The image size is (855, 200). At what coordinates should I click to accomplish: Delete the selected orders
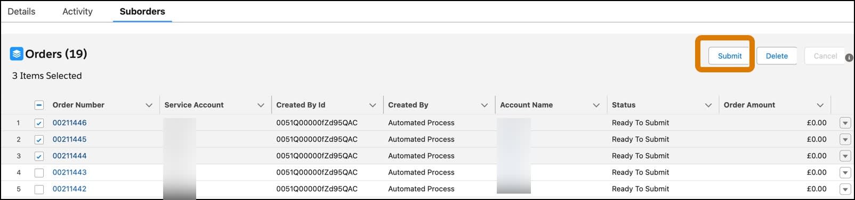pyautogui.click(x=777, y=56)
